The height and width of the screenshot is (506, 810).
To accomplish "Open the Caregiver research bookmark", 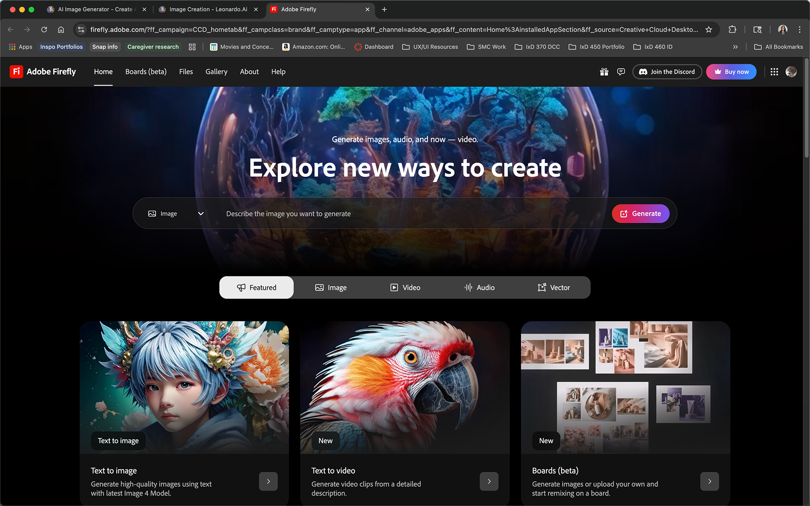I will point(153,47).
